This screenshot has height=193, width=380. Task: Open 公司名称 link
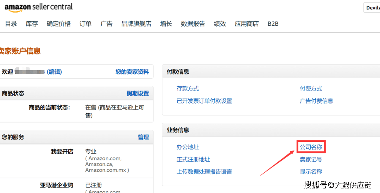(311, 147)
